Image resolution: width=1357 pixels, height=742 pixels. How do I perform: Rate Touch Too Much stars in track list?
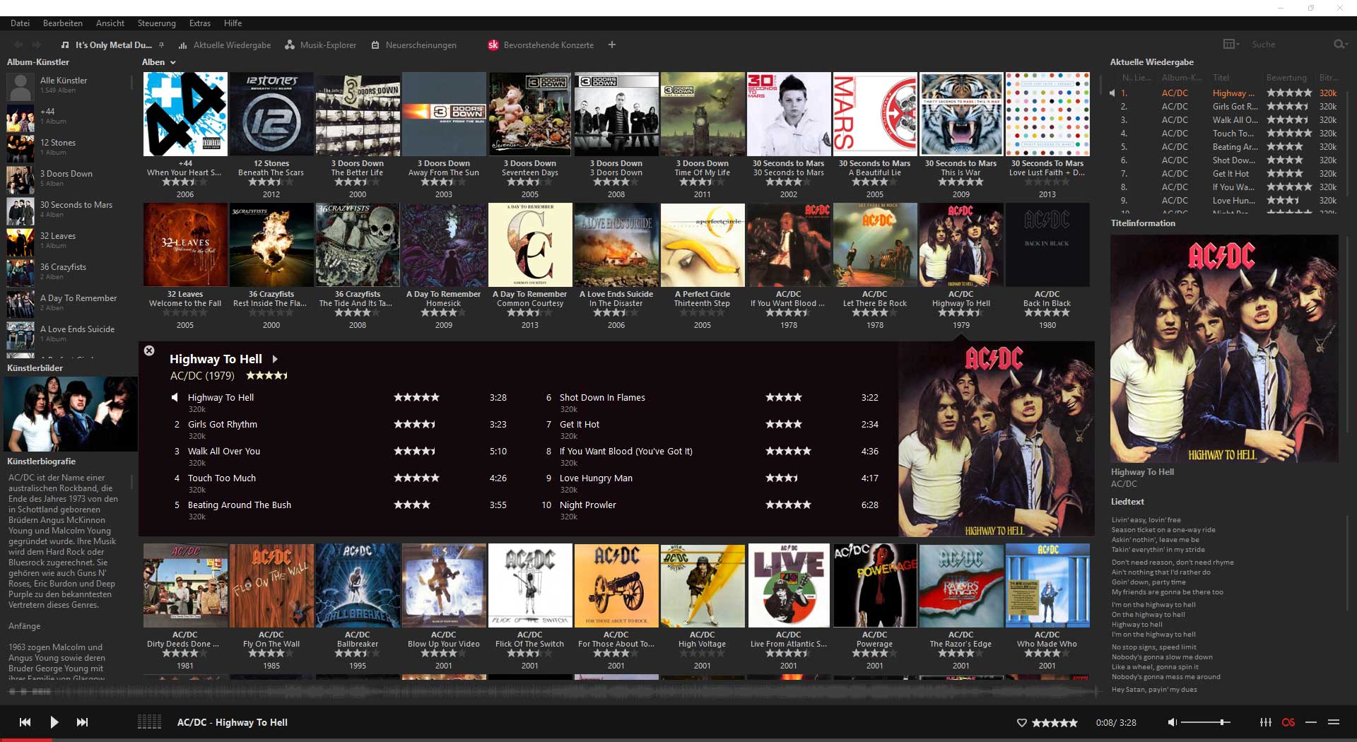coord(416,478)
